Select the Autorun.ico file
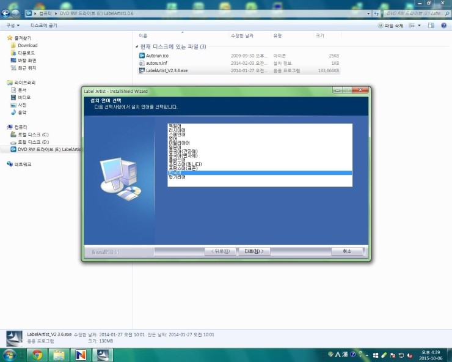The image size is (452, 362). (157, 56)
